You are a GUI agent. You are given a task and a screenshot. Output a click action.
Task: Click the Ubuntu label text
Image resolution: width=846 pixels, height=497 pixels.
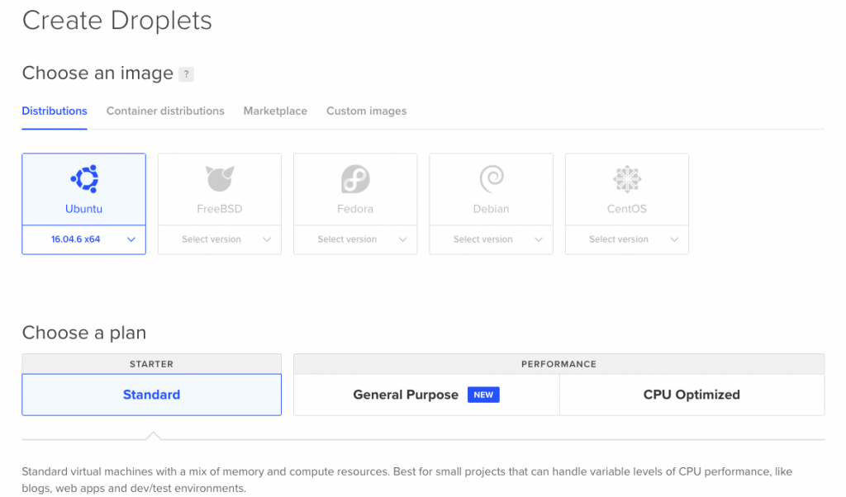click(x=83, y=209)
